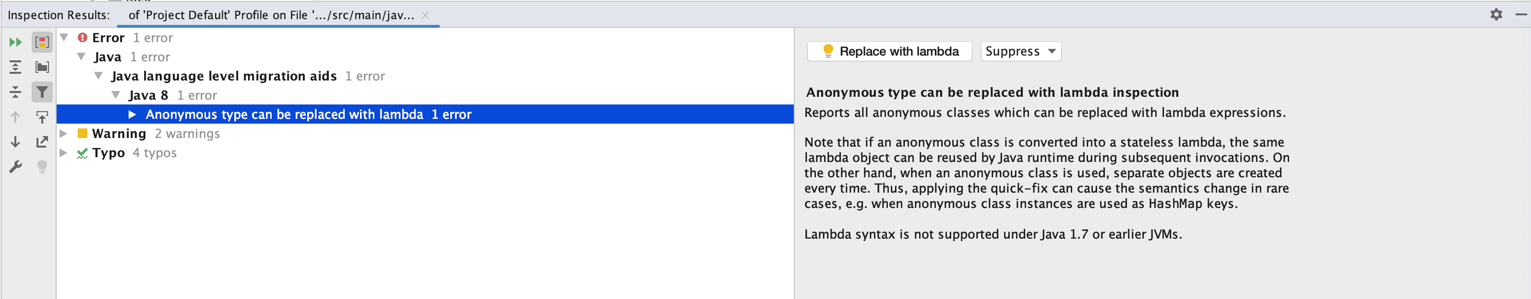
Task: Toggle Group by Directory button
Action: coord(42,67)
